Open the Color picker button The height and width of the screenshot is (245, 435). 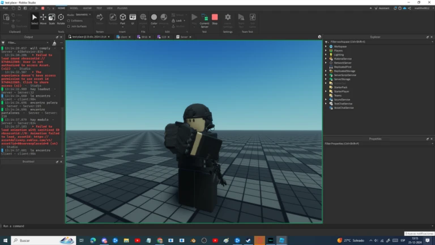[x=154, y=19]
